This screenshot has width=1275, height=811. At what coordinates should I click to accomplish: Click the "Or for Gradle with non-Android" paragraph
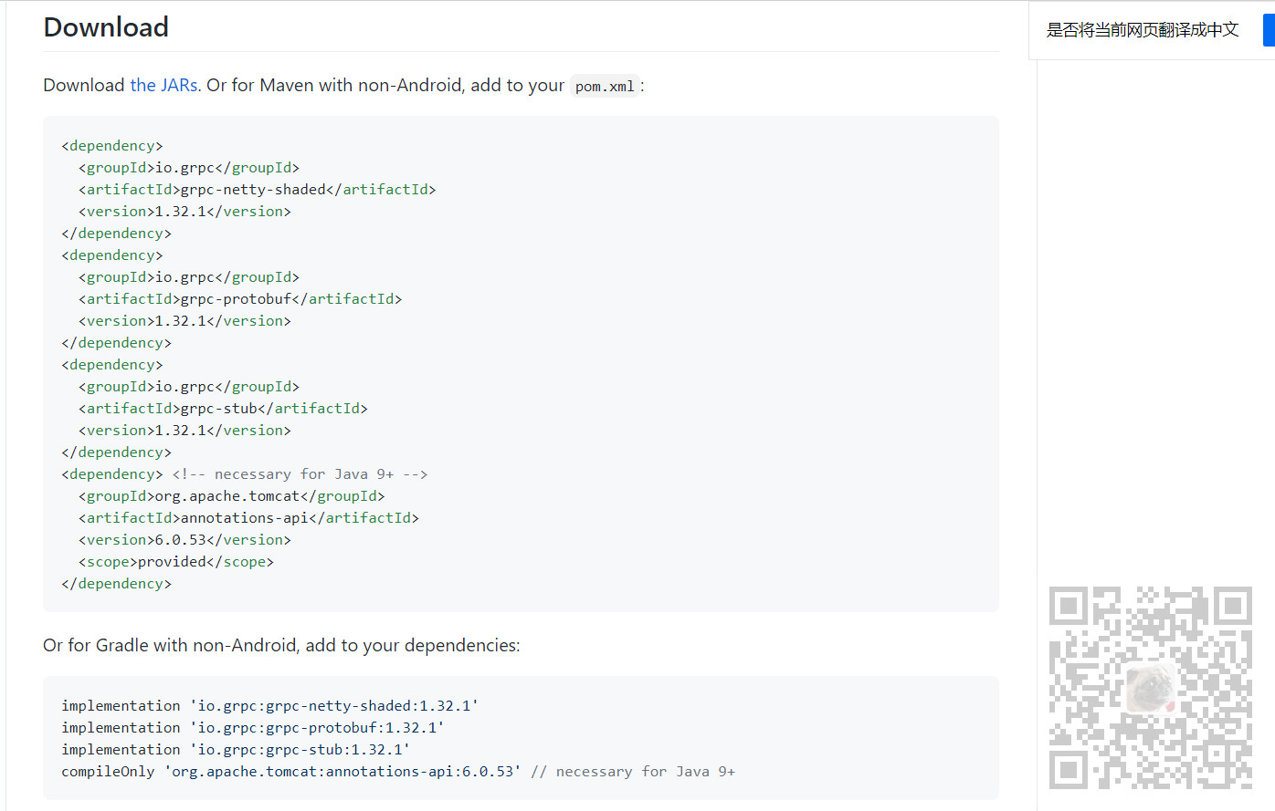281,645
